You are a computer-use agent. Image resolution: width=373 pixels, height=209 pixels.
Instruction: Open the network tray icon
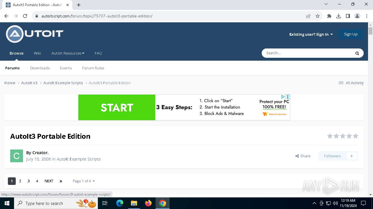[x=328, y=203]
